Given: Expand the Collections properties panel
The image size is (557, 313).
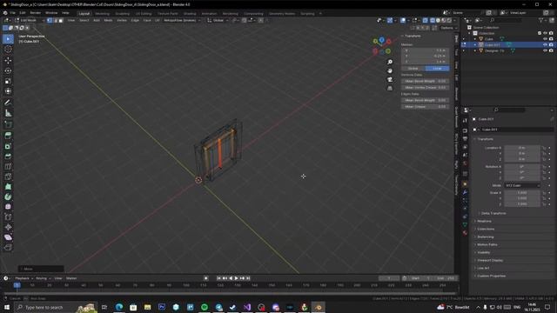Looking at the screenshot, I should [486, 229].
